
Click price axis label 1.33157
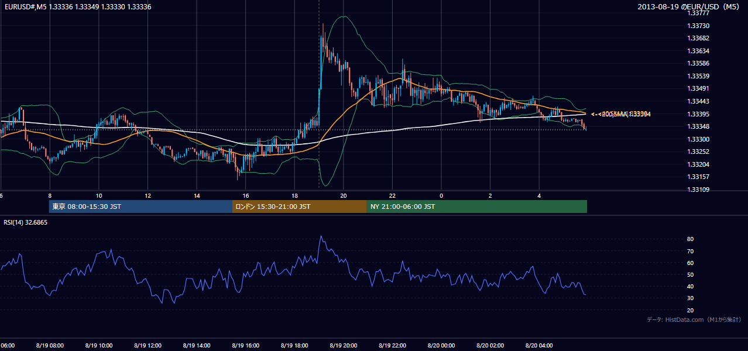(x=698, y=177)
